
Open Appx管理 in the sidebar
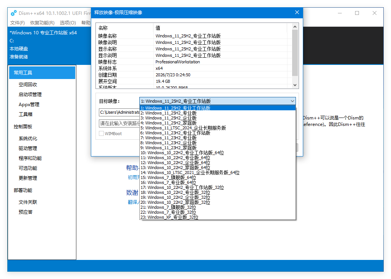click(29, 105)
